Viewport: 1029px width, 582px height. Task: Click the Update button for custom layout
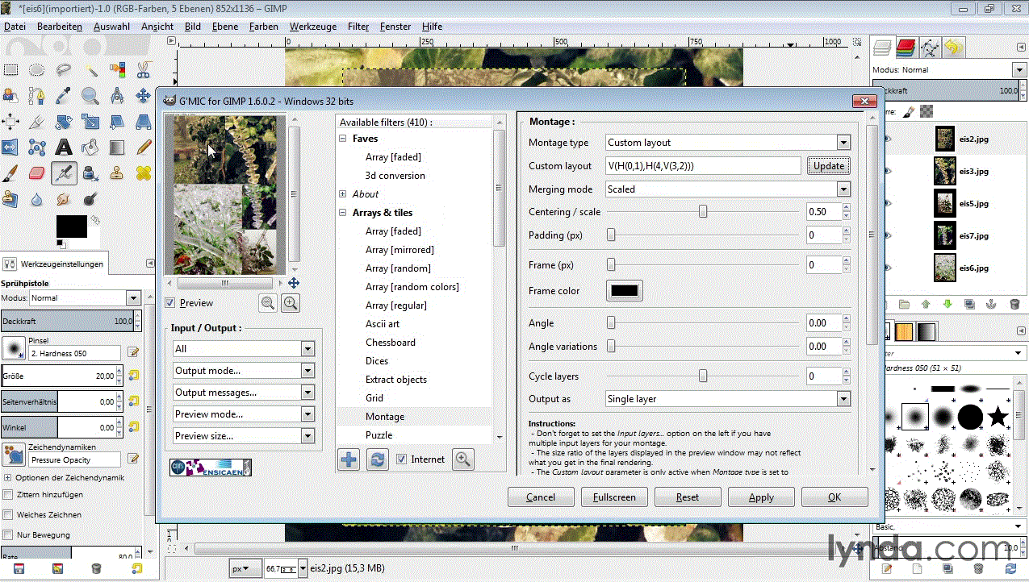[x=828, y=166]
